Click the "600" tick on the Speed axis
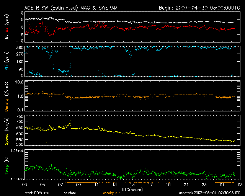The image size is (245, 196). click(x=20, y=134)
